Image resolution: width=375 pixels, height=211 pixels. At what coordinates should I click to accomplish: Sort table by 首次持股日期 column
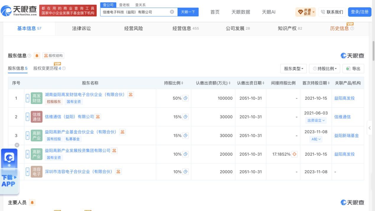click(x=316, y=83)
